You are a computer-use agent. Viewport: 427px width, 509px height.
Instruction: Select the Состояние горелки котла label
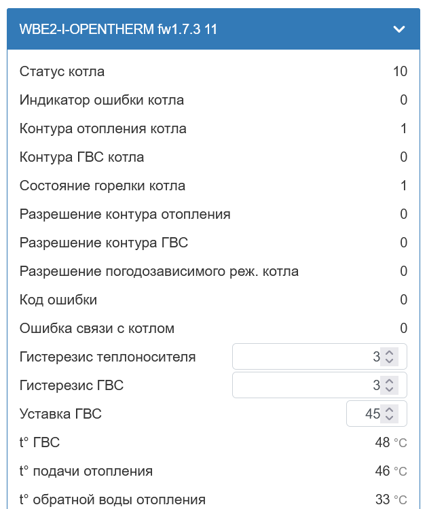103,186
